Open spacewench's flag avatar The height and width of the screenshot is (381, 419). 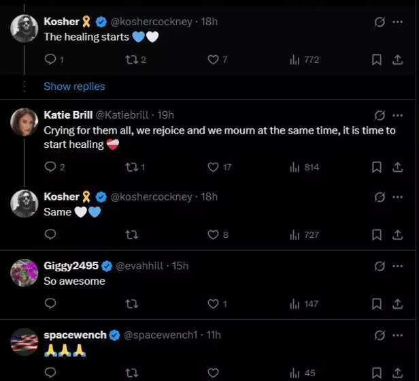tap(24, 342)
